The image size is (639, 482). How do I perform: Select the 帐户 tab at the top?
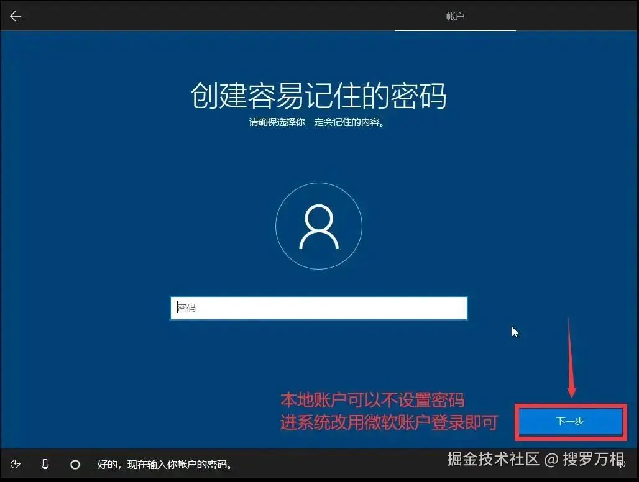[x=456, y=16]
